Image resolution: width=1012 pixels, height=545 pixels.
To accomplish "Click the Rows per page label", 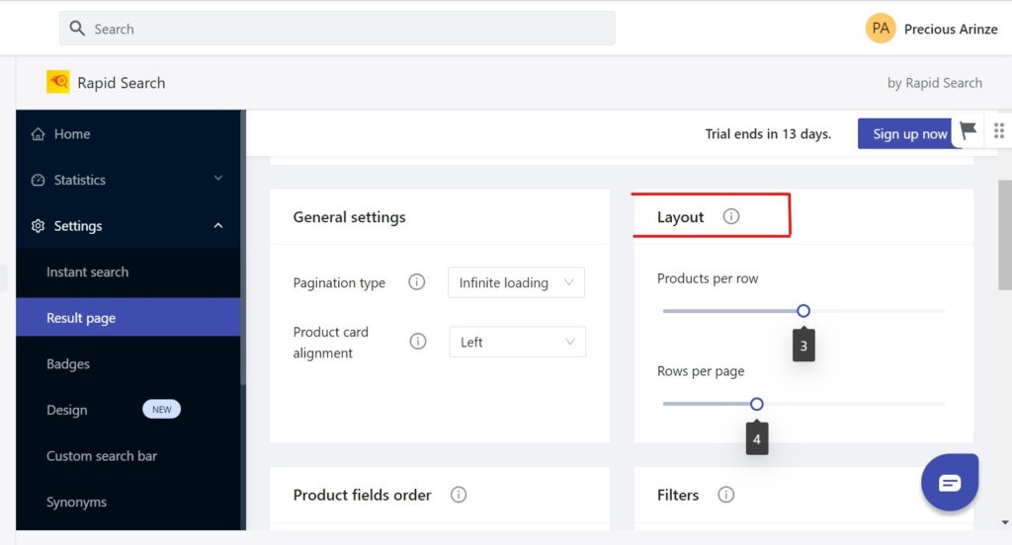I will coord(701,371).
